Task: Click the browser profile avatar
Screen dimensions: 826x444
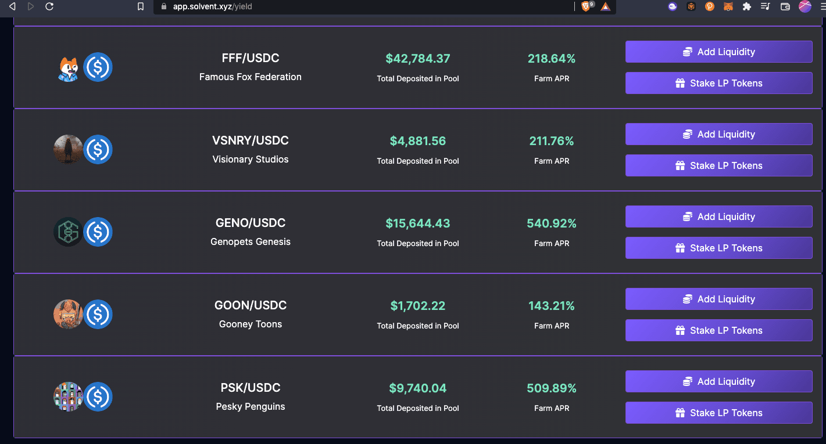Action: point(804,6)
